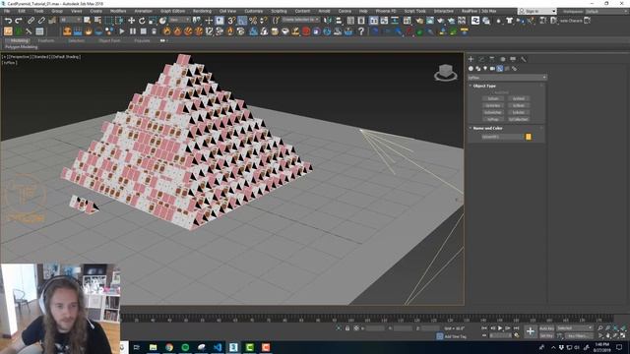Open the Display panel tab
The width and height of the screenshot is (630, 354).
pyautogui.click(x=513, y=59)
